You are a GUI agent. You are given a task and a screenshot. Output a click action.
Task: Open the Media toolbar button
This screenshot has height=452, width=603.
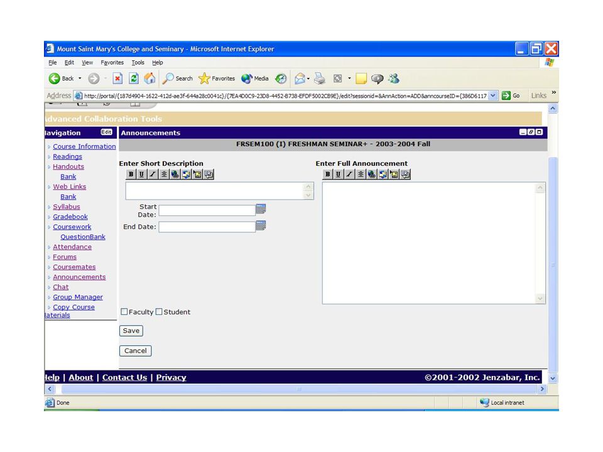tap(254, 78)
